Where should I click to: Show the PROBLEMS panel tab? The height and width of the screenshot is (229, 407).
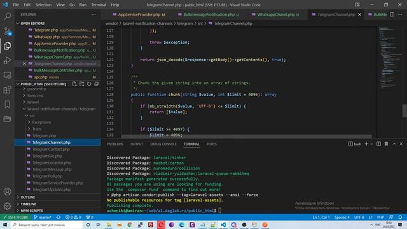114,144
